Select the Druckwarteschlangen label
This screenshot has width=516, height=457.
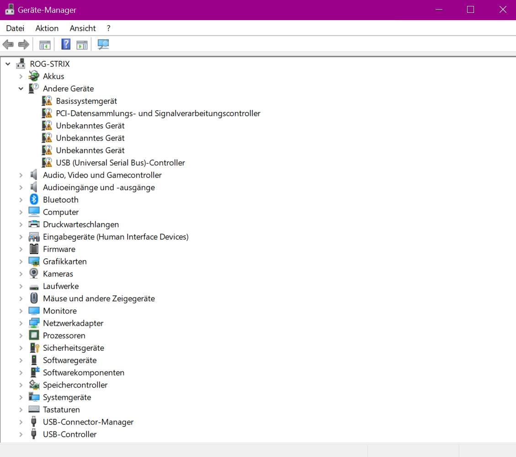click(x=81, y=224)
